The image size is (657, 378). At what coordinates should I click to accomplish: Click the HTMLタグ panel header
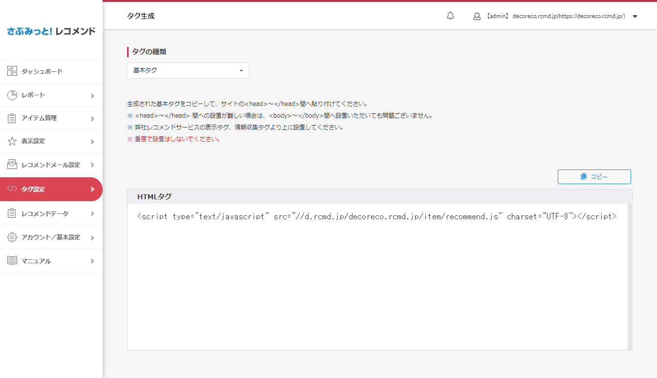tap(380, 196)
